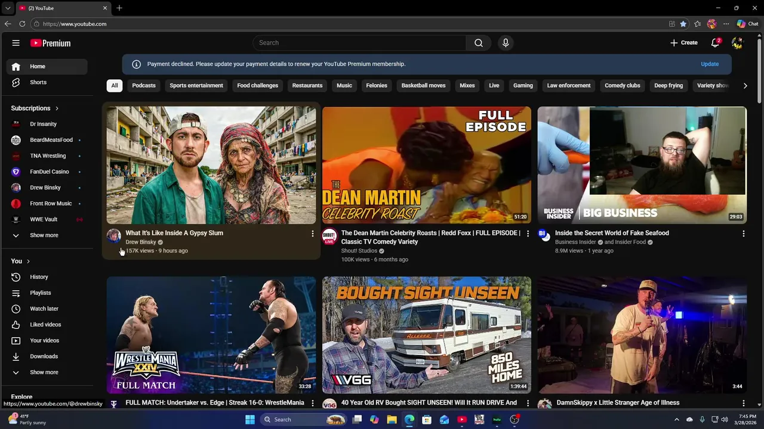
Task: Open options menu for Fake Seafood video
Action: point(743,234)
